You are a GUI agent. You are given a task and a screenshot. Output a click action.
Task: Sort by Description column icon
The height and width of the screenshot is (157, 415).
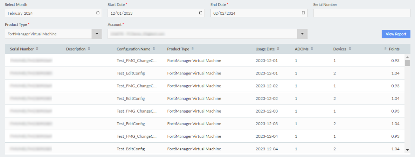click(89, 49)
